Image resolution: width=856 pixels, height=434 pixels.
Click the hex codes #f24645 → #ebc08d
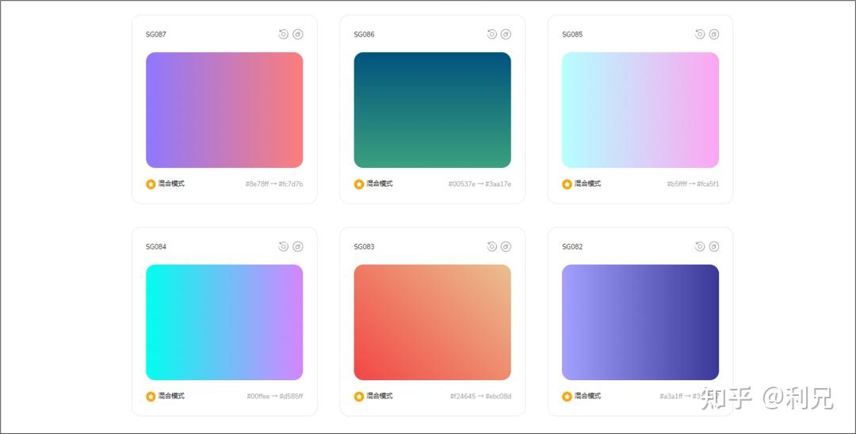(480, 396)
